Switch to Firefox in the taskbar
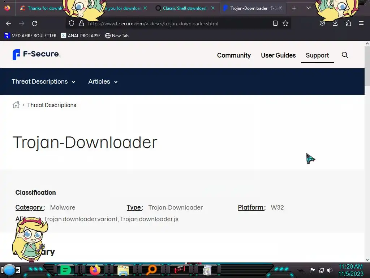370x278 pixels. point(95,270)
